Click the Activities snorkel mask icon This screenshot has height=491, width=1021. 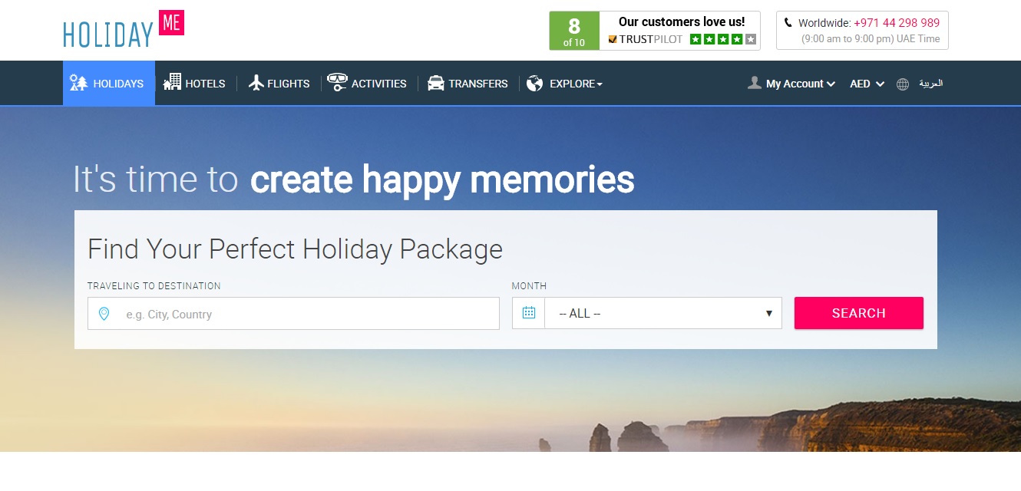(x=337, y=83)
